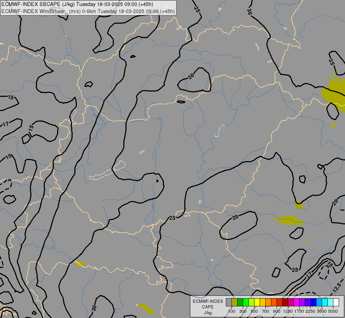This screenshot has width=345, height=318.
Task: Click the olive legend swatch after 100
Action: [235, 302]
